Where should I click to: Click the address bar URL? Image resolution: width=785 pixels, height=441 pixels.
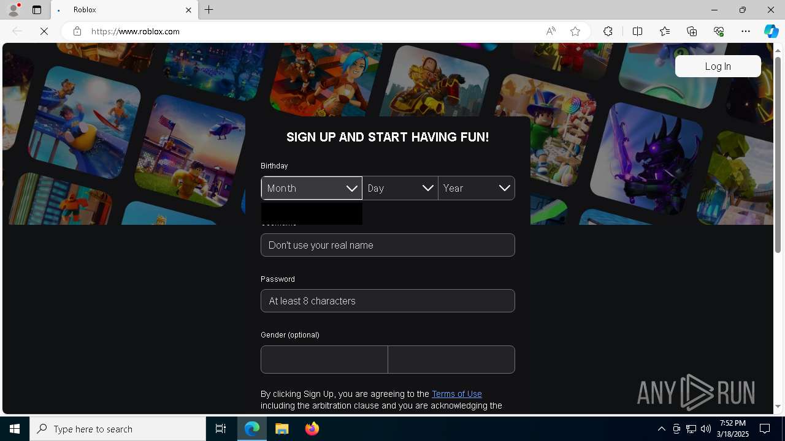click(x=136, y=31)
